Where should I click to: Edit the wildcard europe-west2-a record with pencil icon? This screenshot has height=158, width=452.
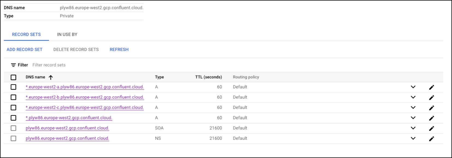click(x=432, y=87)
